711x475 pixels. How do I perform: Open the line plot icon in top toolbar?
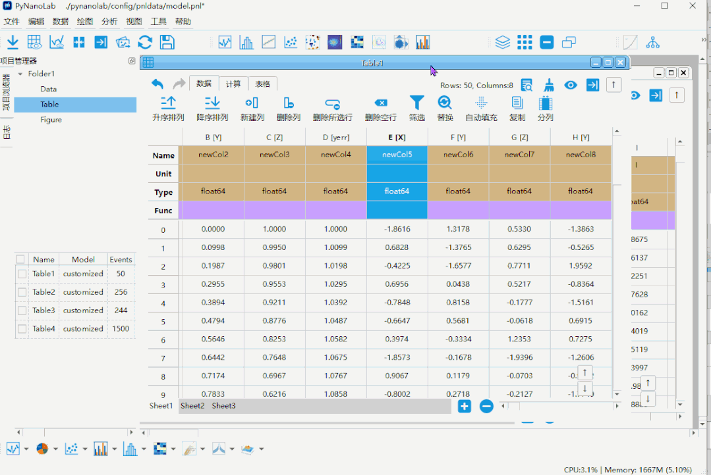[225, 43]
